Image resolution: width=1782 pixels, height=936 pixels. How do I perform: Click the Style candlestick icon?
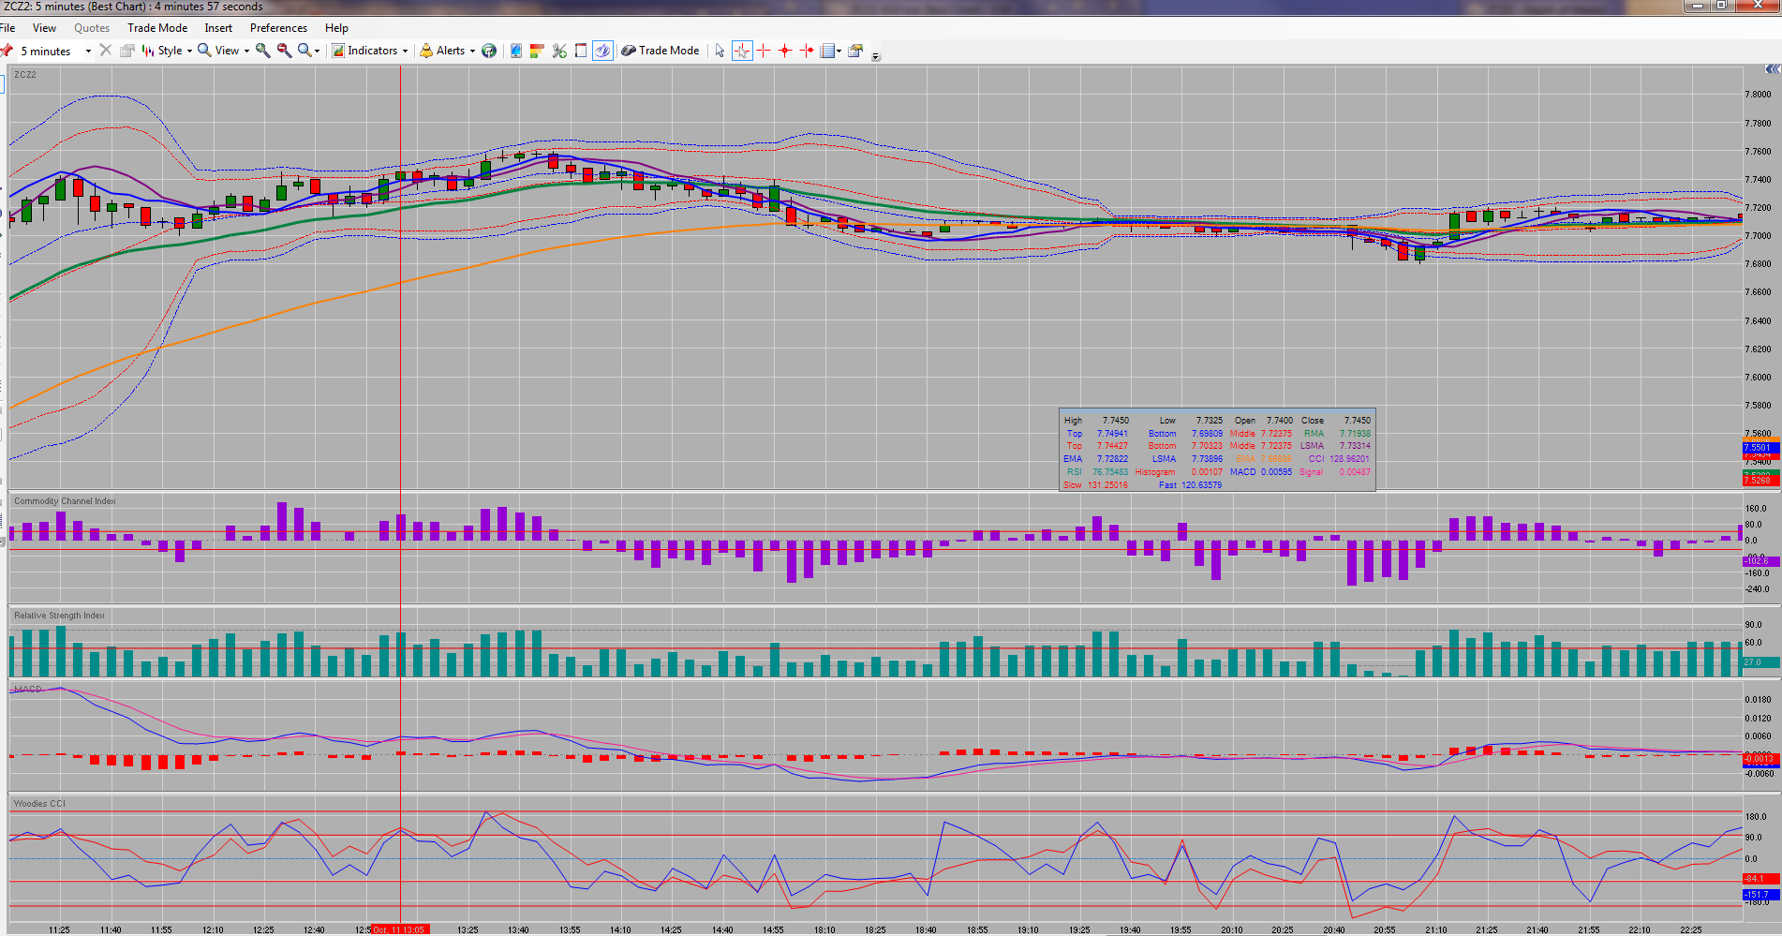pyautogui.click(x=148, y=51)
